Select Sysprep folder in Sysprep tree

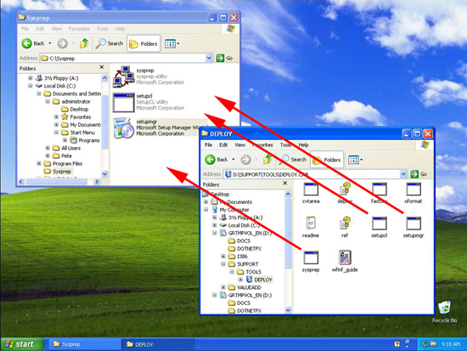pos(58,171)
